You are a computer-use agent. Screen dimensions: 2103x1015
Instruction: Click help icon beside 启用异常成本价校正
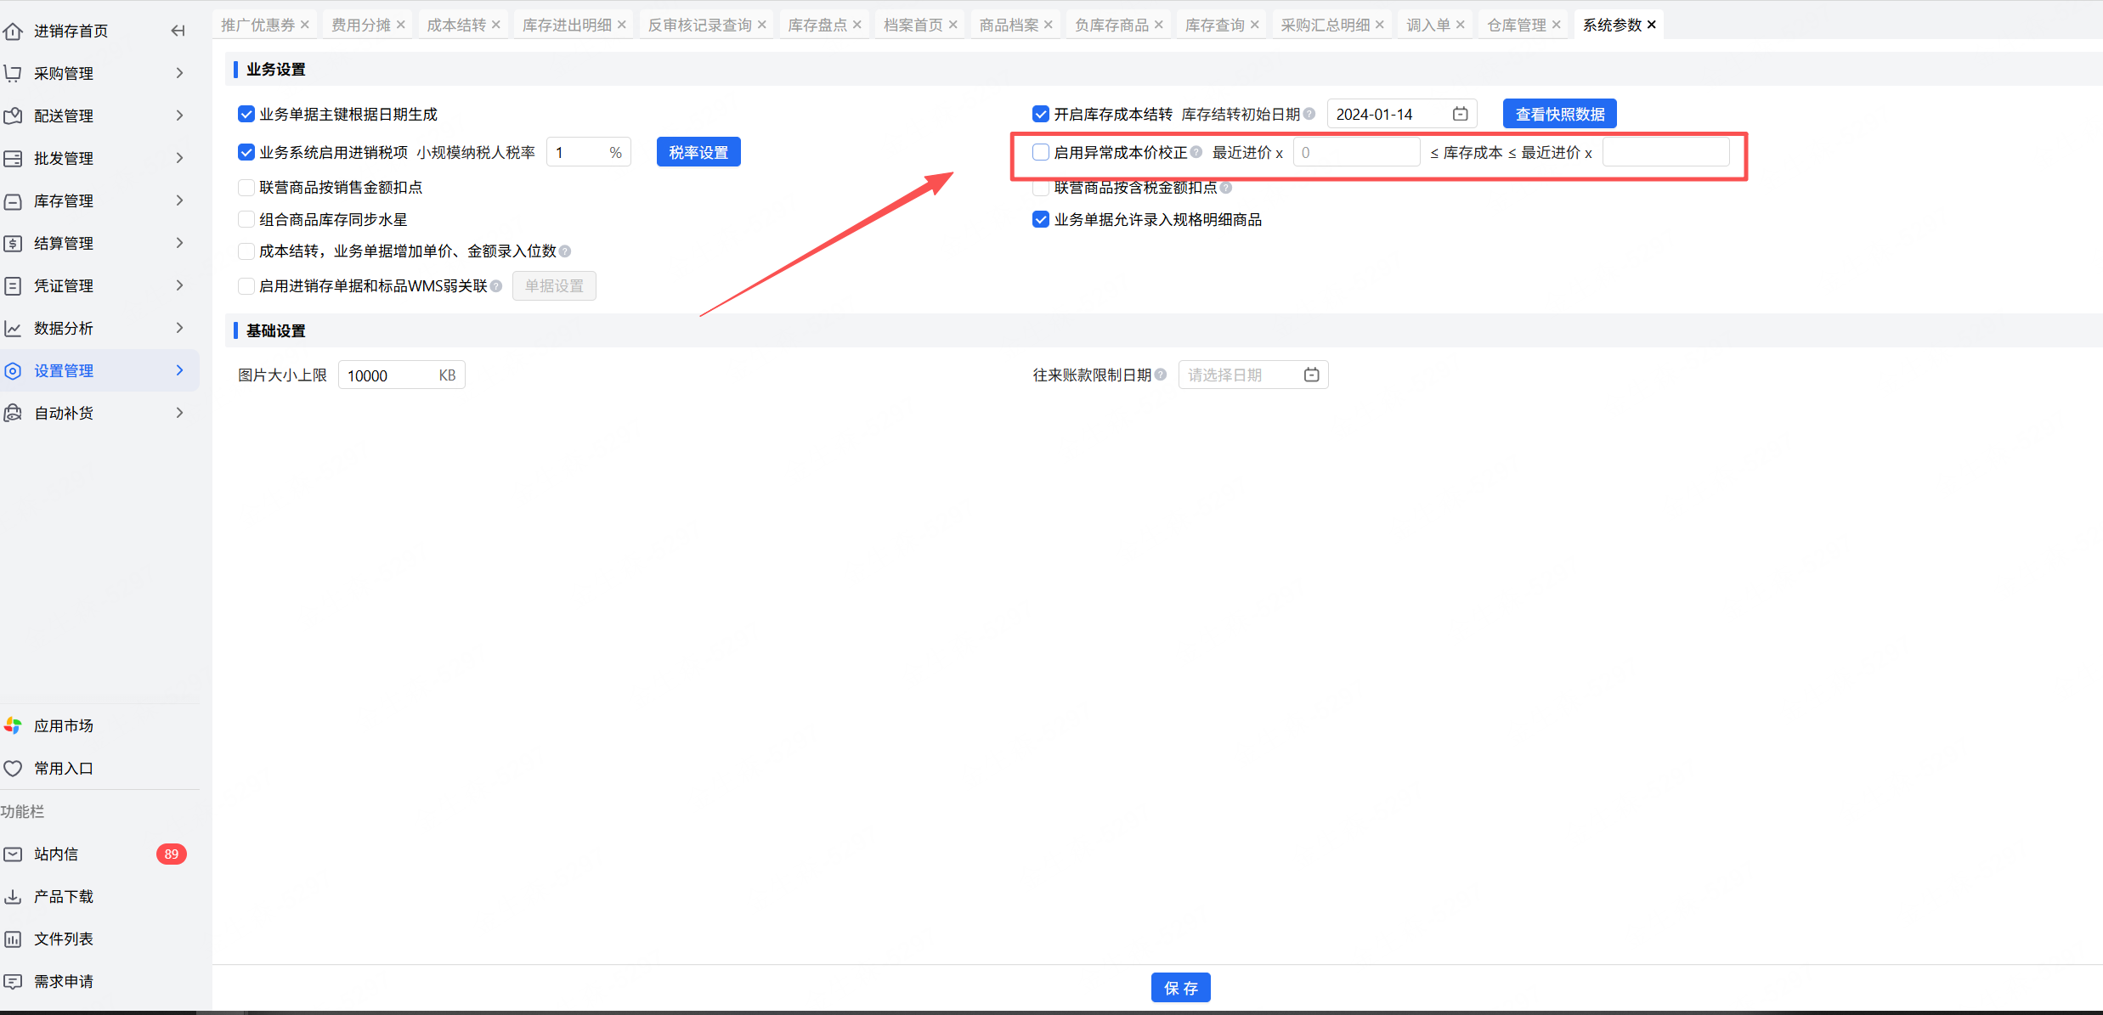(x=1196, y=152)
